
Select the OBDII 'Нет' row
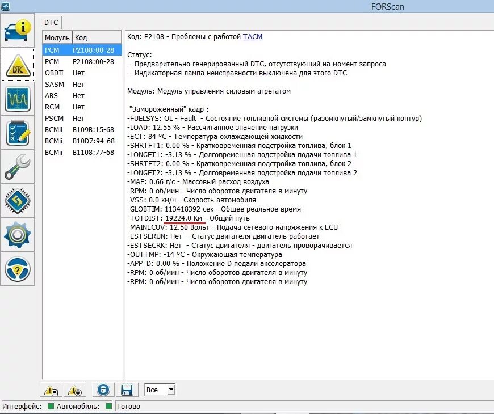82,73
